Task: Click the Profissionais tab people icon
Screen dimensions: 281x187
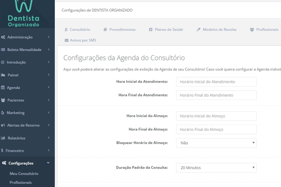Action: (252, 30)
